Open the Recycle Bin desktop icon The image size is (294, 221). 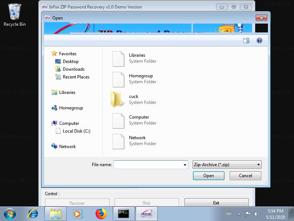15,15
